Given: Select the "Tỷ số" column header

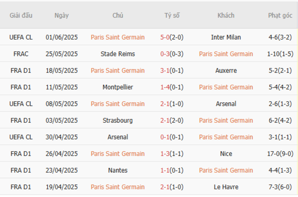Looking at the screenshot, I should 172,15.
